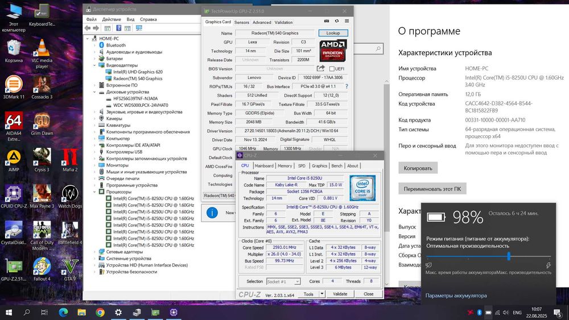Image resolution: width=569 pixels, height=320 pixels.
Task: Toggle the UEFI checkbox in GPU-Z
Action: [332, 69]
